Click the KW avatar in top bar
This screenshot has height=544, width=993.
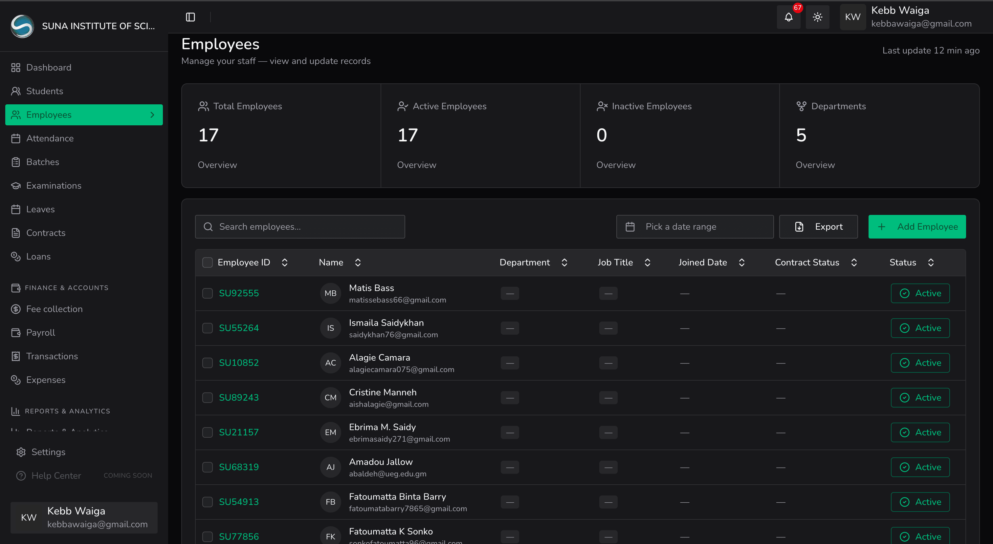click(x=852, y=17)
